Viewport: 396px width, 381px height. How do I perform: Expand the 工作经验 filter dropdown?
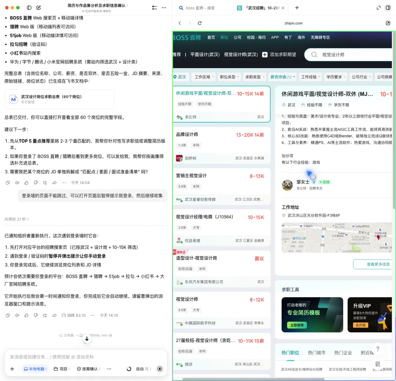pos(311,77)
